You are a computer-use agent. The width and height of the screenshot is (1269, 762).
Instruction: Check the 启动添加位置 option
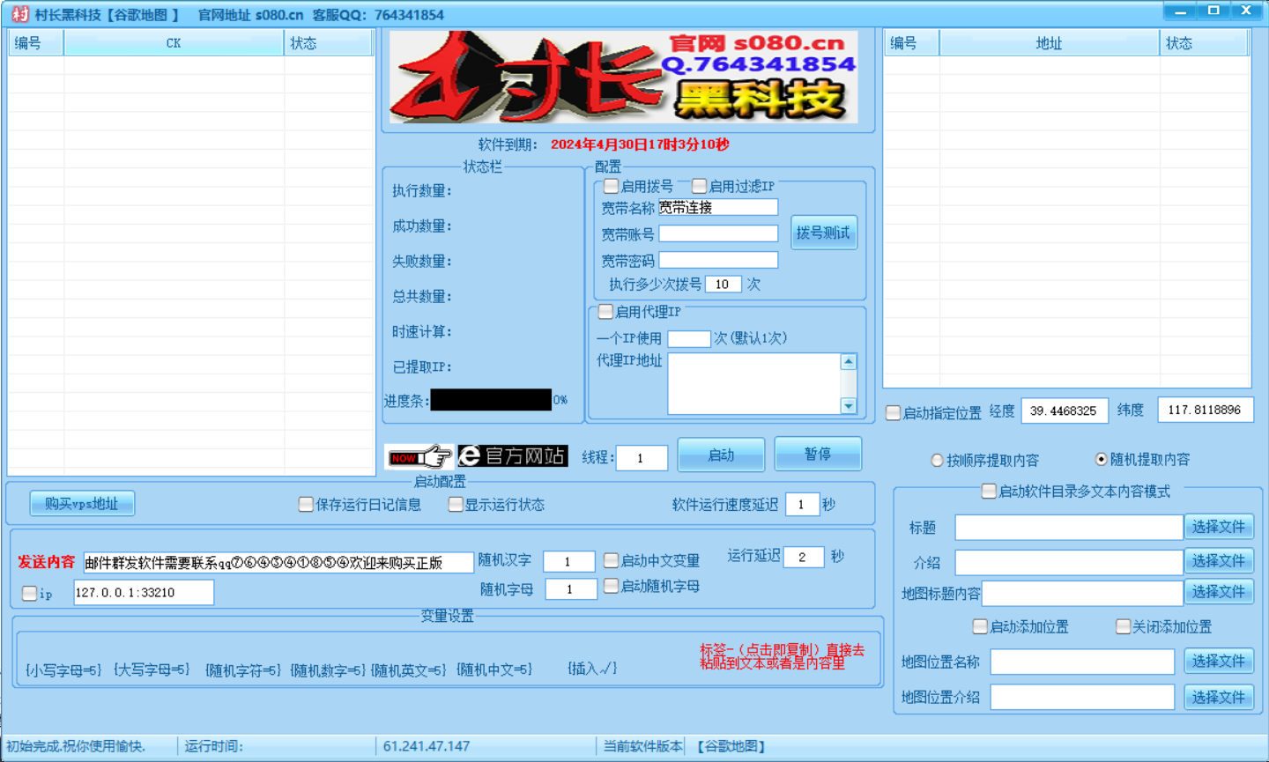coord(980,626)
